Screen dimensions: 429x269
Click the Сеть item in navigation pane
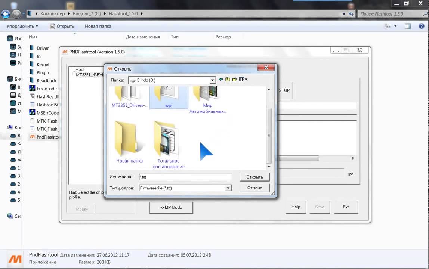tap(14, 216)
